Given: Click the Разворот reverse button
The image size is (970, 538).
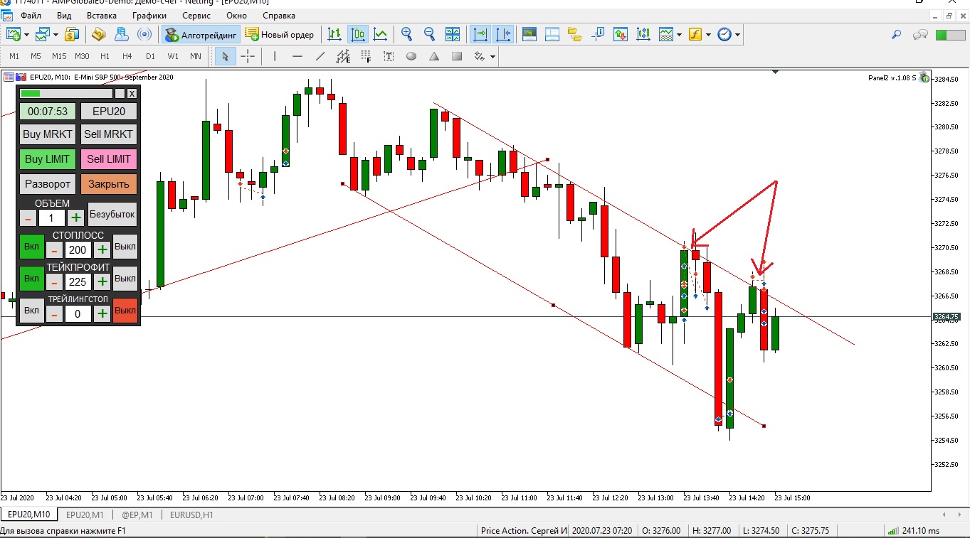Looking at the screenshot, I should 48,184.
